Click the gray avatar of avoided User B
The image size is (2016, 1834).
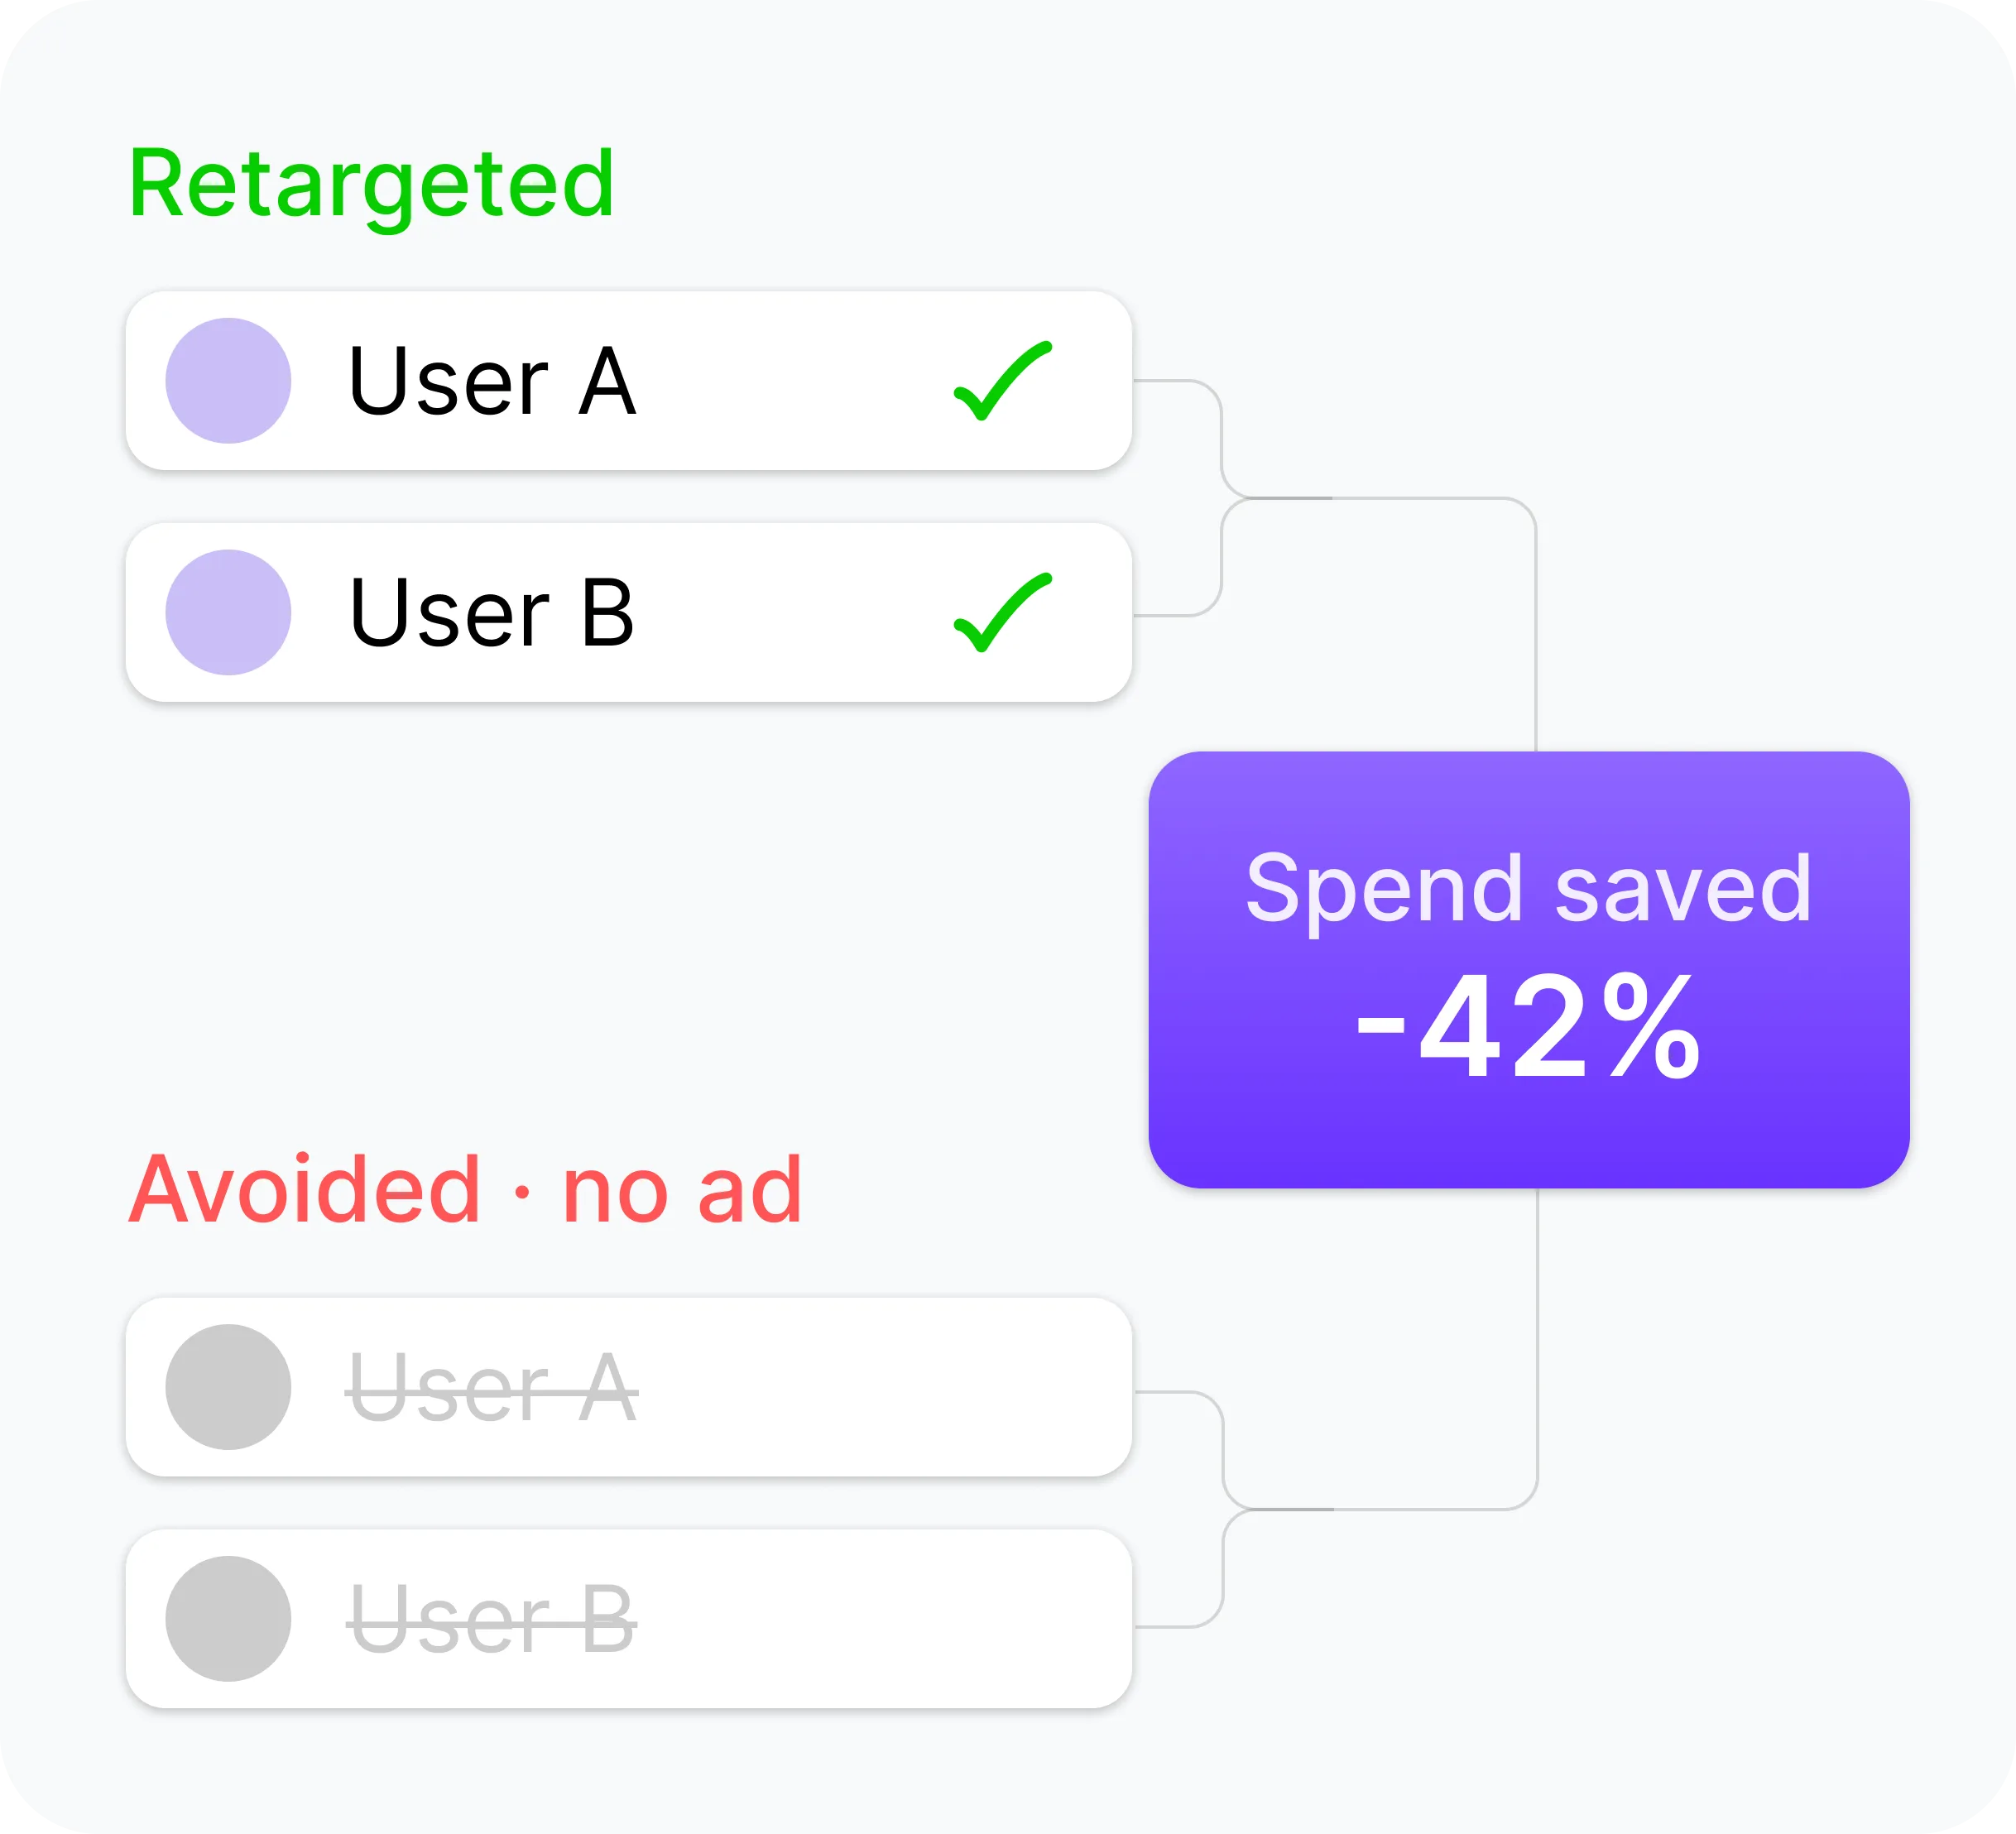228,1619
